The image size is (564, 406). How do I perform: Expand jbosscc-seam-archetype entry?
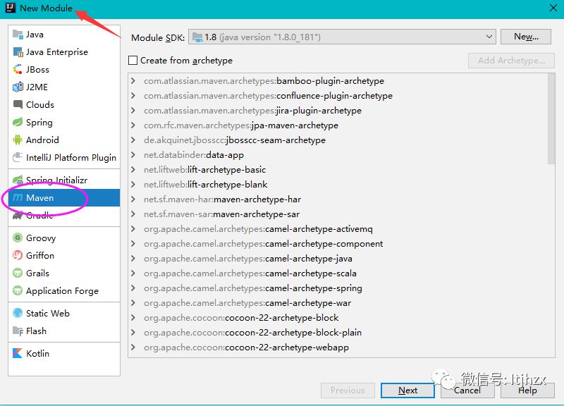[x=133, y=140]
